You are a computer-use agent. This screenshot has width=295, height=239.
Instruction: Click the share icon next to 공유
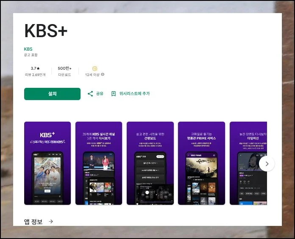tap(90, 94)
